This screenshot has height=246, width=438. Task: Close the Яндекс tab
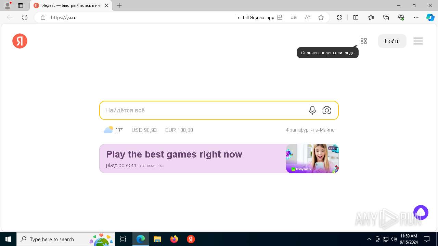(x=107, y=5)
